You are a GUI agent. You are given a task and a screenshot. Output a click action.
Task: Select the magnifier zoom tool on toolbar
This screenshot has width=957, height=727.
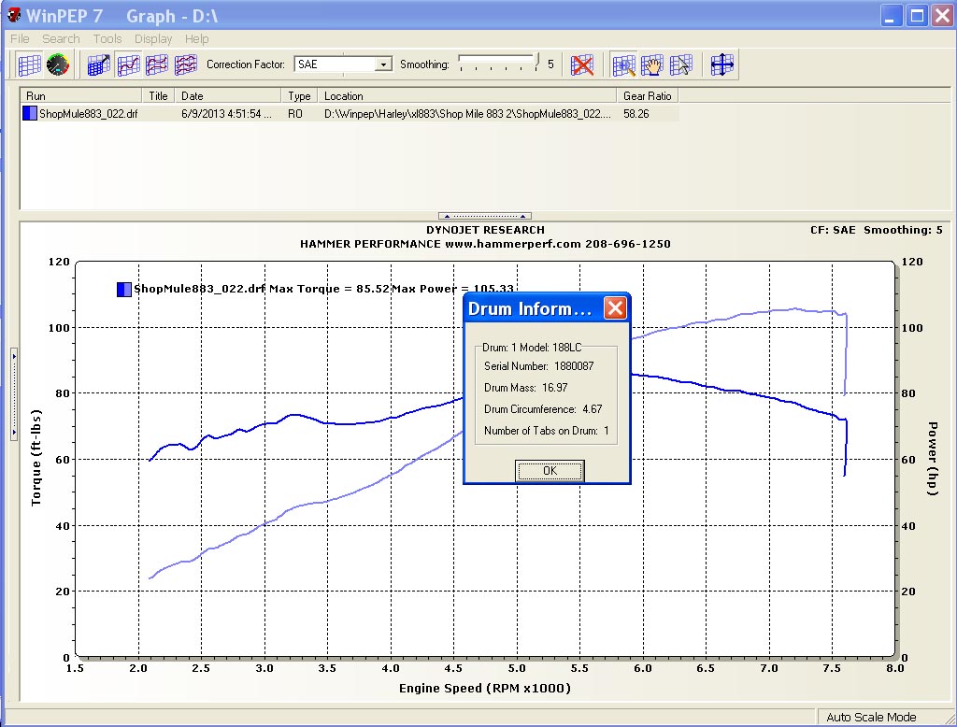pyautogui.click(x=624, y=65)
